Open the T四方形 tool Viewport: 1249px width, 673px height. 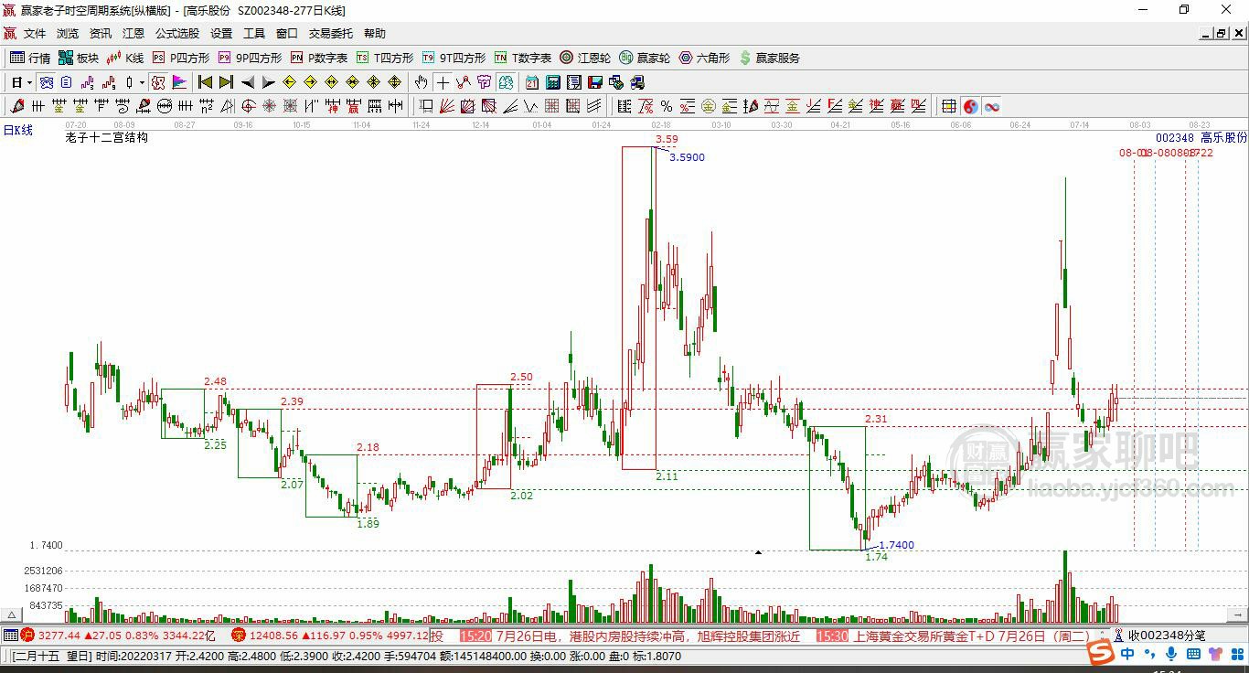[x=385, y=58]
